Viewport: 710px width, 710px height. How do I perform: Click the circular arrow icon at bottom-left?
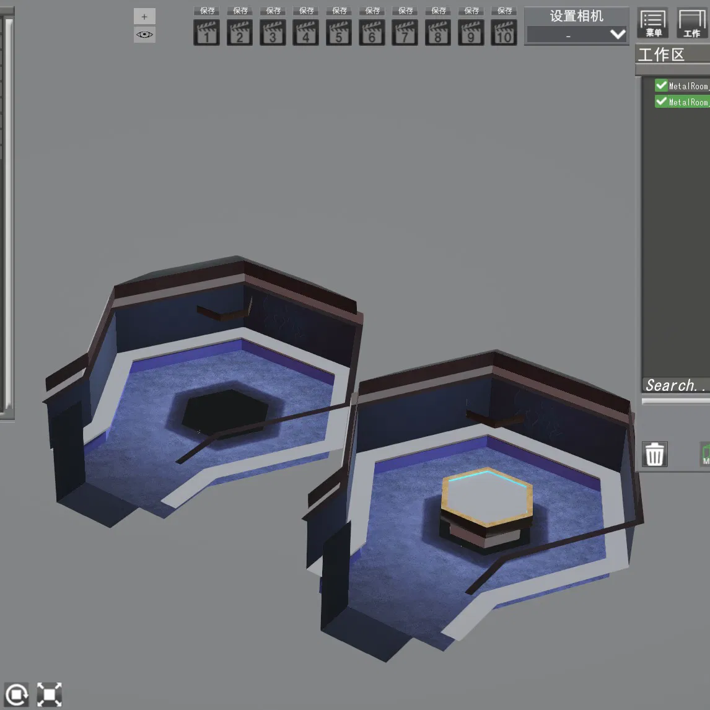[16, 695]
